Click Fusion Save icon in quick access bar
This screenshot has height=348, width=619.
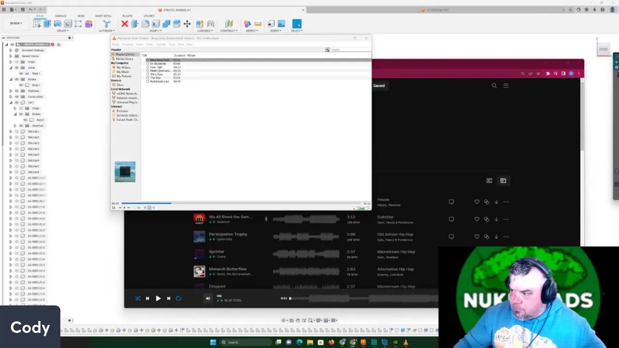[23, 10]
